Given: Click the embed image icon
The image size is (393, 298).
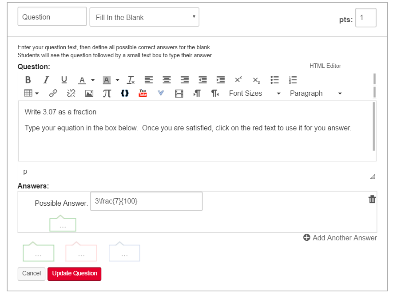Looking at the screenshot, I should (89, 94).
